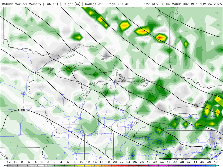The height and width of the screenshot is (167, 223).
Task: Click the 40 value on the color scale
Action: 182,162
